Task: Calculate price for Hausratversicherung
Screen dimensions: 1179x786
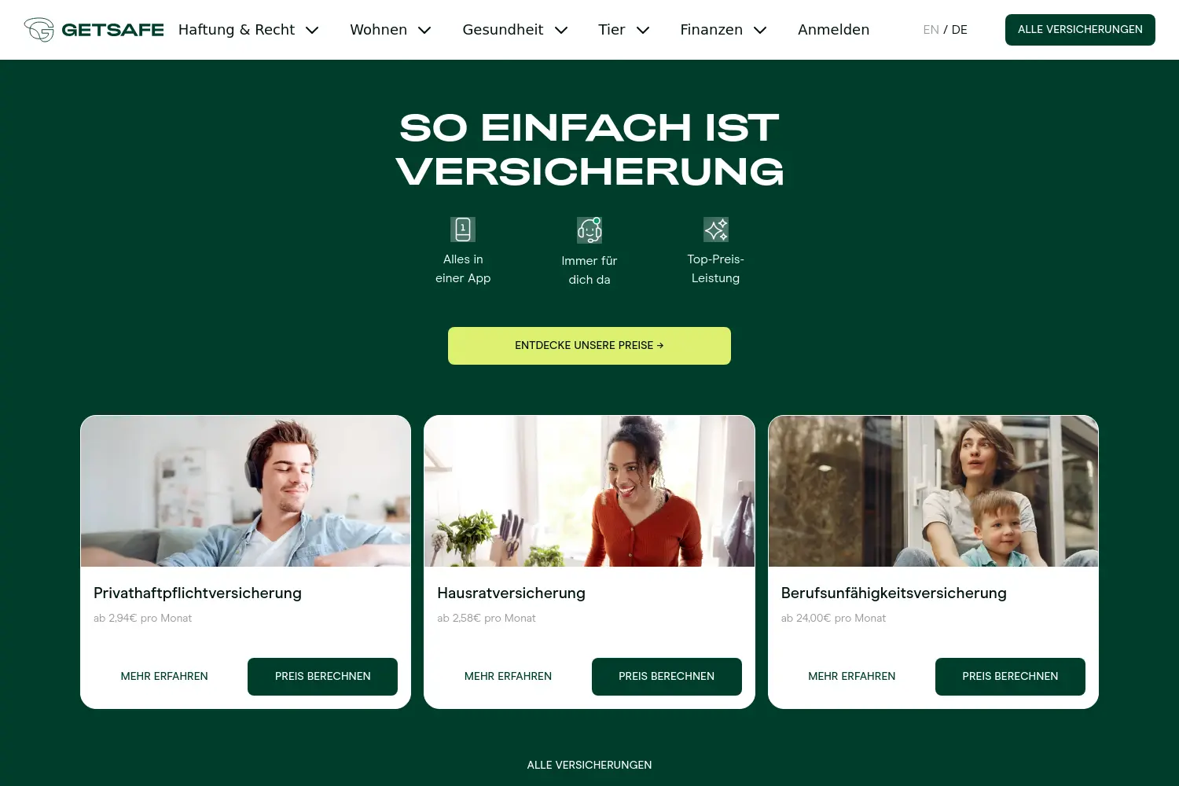Action: (x=667, y=677)
